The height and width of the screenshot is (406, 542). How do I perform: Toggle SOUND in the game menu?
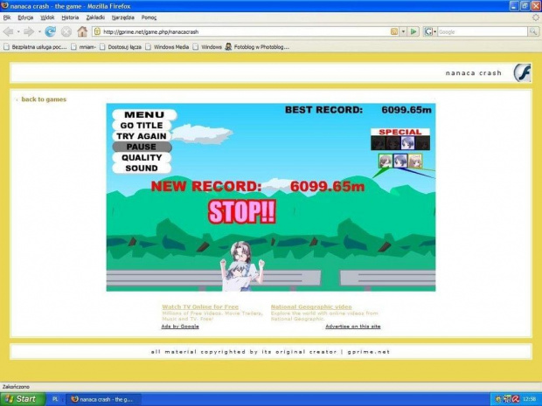142,169
